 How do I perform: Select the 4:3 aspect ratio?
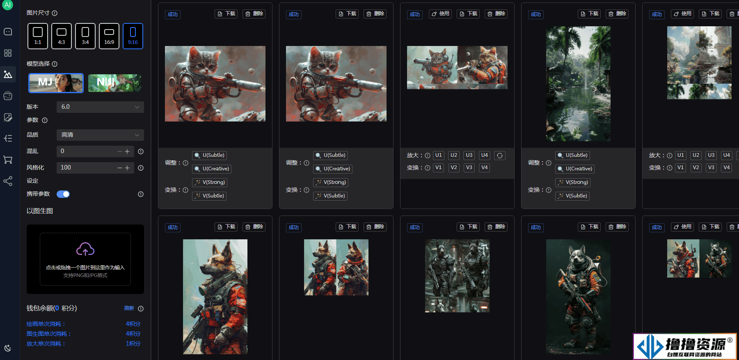click(x=62, y=36)
